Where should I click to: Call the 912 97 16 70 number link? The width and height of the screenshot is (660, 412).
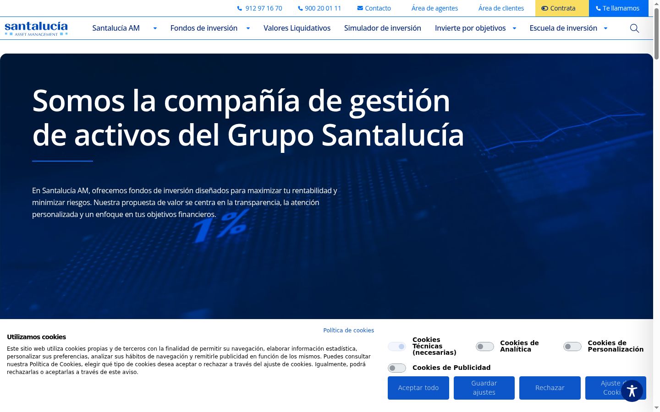(x=264, y=8)
